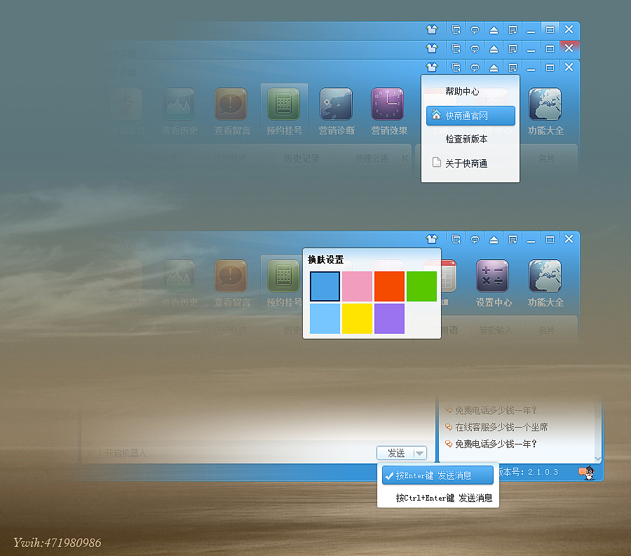Click the scroll-down arrow of the question list
The height and width of the screenshot is (556, 631).
point(598,459)
